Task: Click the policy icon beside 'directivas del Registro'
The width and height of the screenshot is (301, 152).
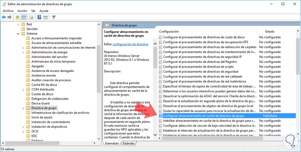Action: pyautogui.click(x=160, y=62)
